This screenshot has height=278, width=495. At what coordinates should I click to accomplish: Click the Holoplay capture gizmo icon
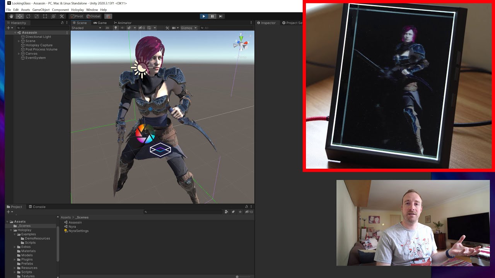click(x=160, y=150)
